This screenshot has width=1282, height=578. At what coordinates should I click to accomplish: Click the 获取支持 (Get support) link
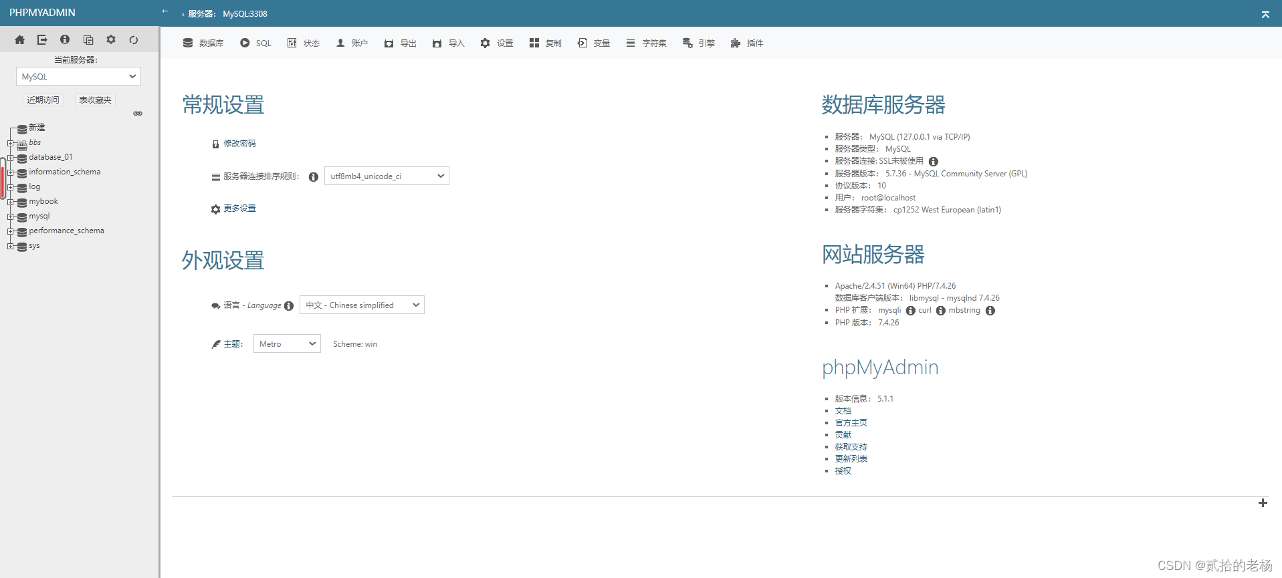coord(851,447)
